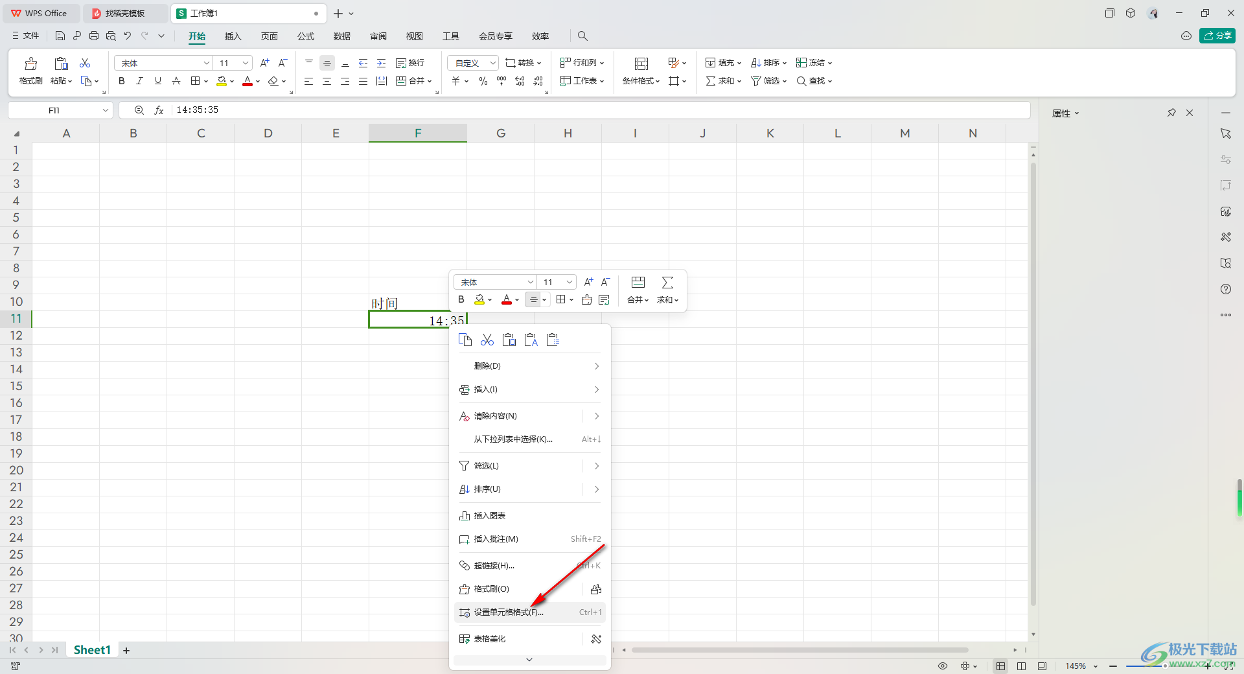Toggle center horizontal alignment

(327, 81)
